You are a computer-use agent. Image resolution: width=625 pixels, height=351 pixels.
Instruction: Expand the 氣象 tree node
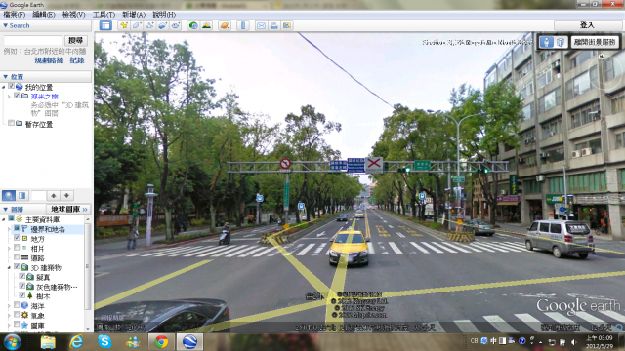click(x=9, y=315)
